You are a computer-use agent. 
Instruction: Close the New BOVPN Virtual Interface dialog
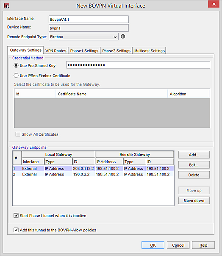point(214,4)
